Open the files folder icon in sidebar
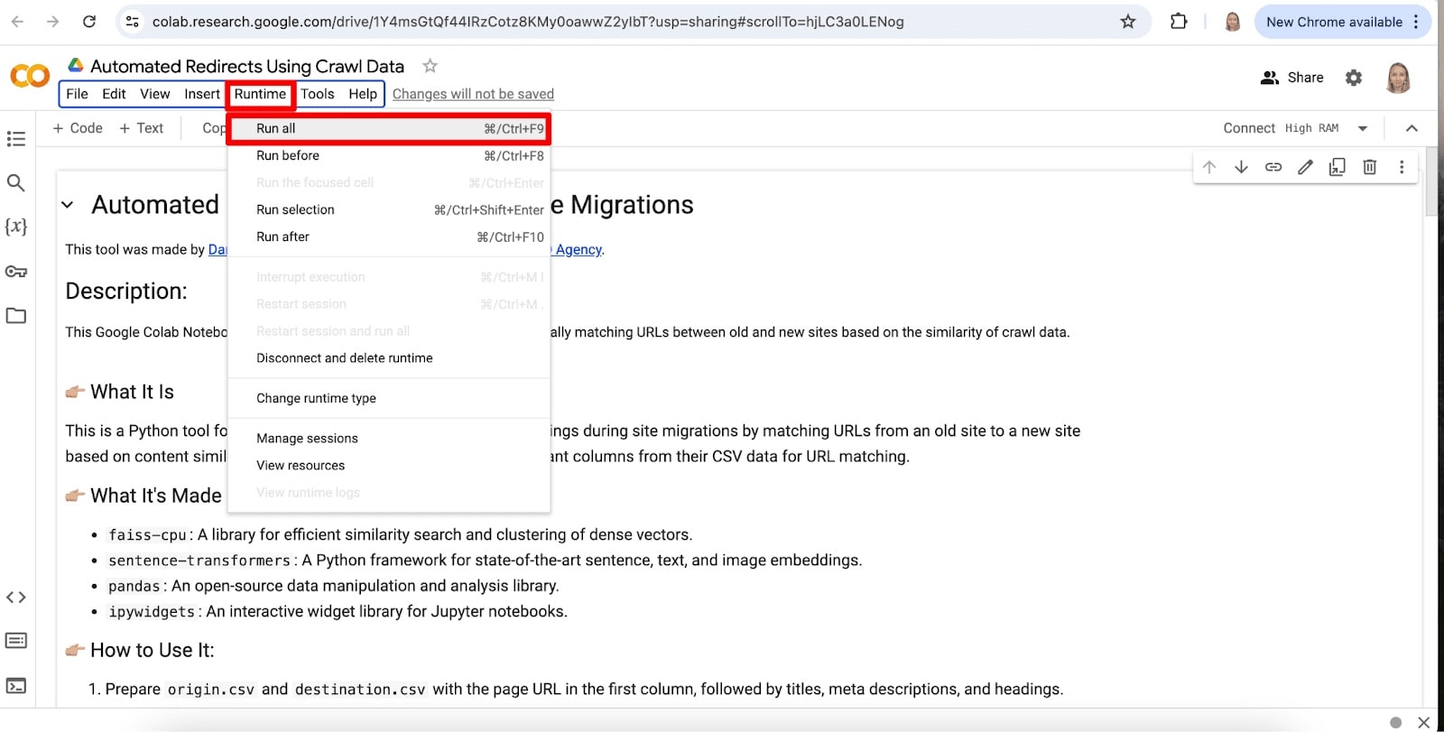Viewport: 1444px width, 732px height. (15, 316)
